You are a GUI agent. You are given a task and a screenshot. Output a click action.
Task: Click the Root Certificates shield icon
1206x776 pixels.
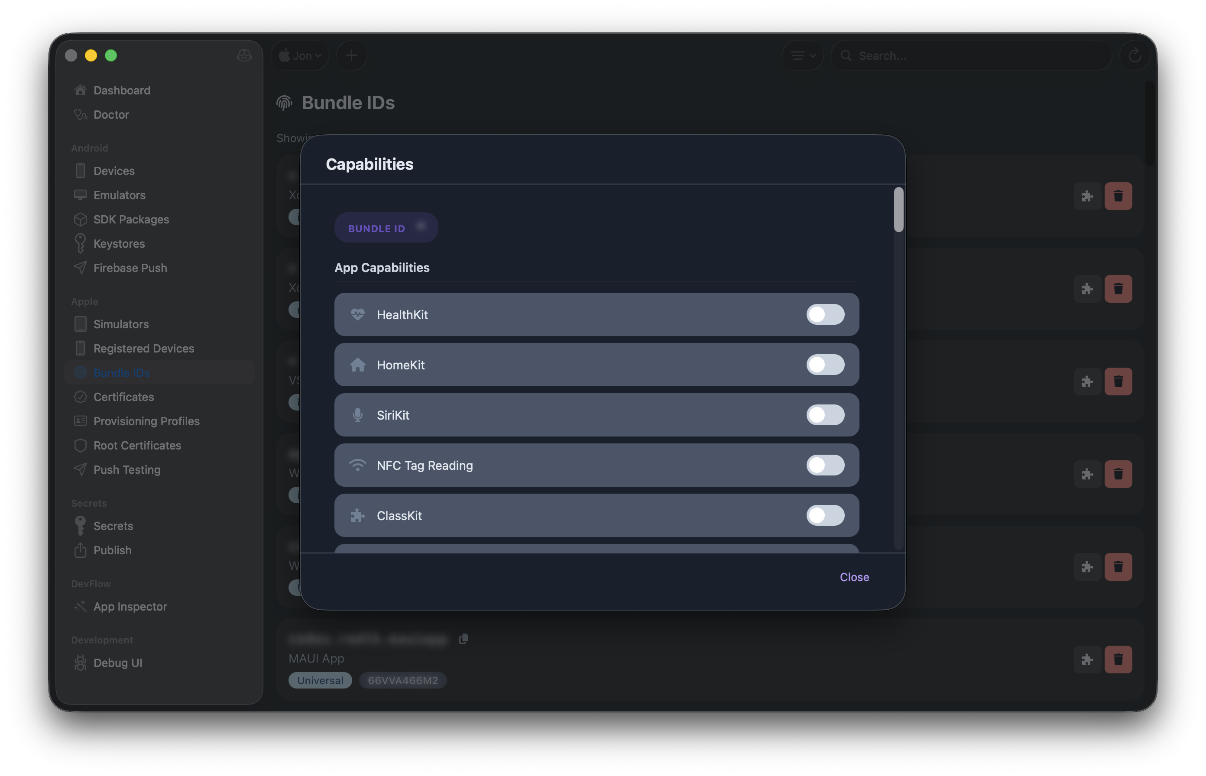pyautogui.click(x=80, y=446)
